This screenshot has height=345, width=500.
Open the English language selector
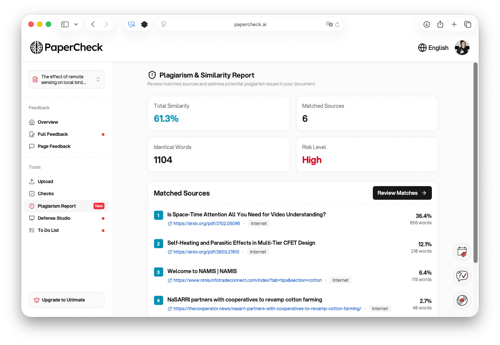pos(433,48)
